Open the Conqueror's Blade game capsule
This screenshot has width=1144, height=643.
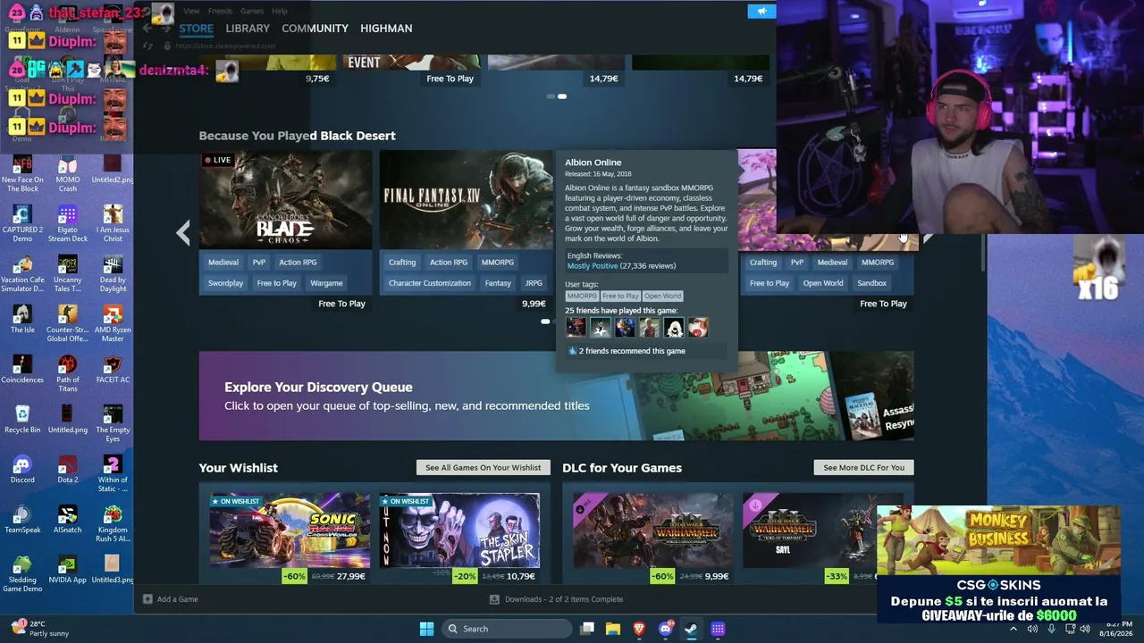point(285,199)
